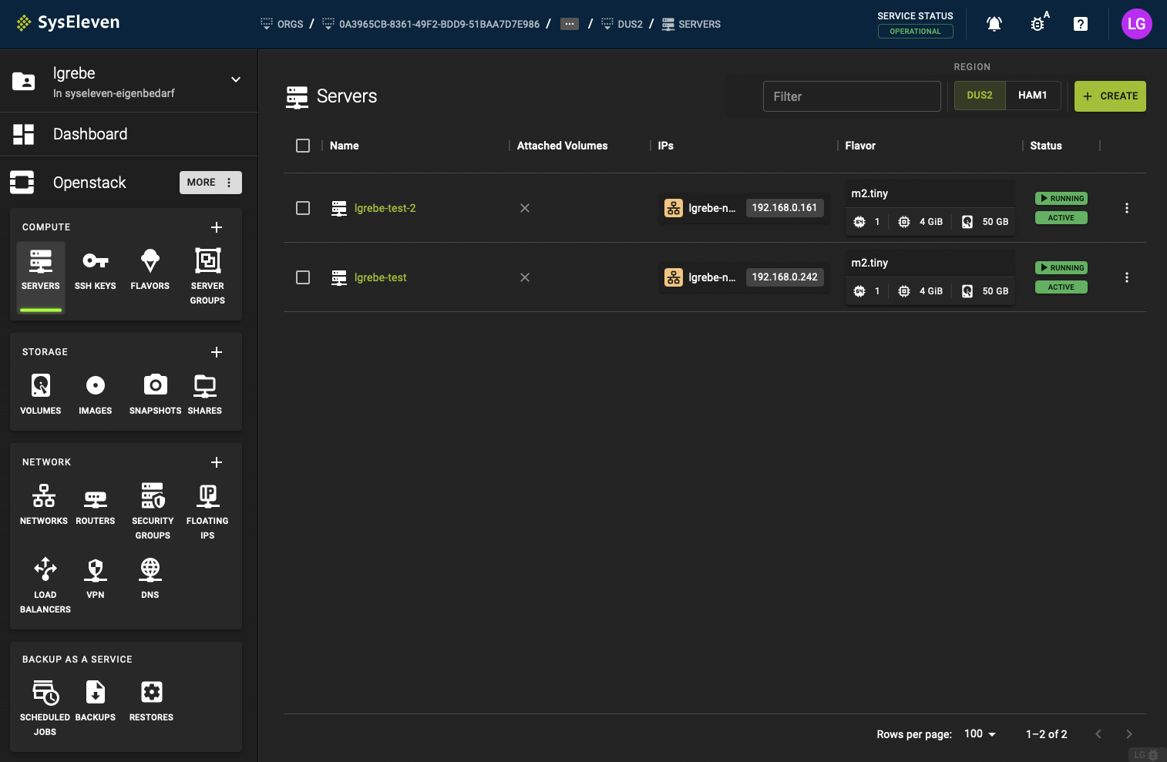Image resolution: width=1167 pixels, height=762 pixels.
Task: Open server lgrebe-test link
Action: pyautogui.click(x=380, y=277)
